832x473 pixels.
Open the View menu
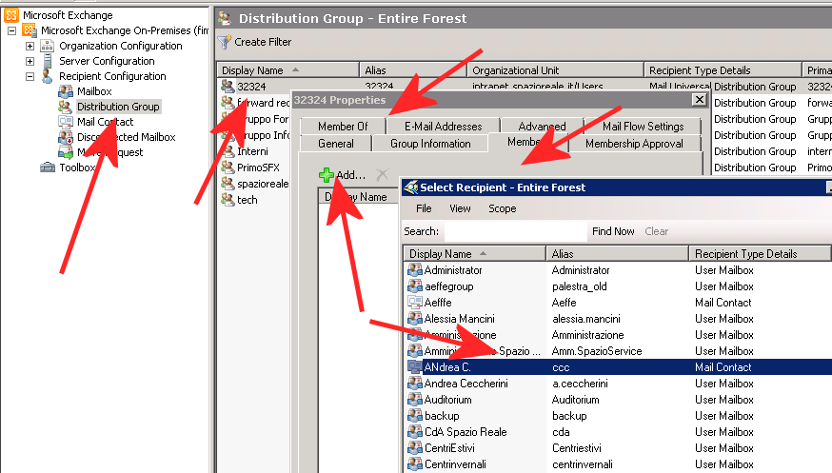[460, 208]
